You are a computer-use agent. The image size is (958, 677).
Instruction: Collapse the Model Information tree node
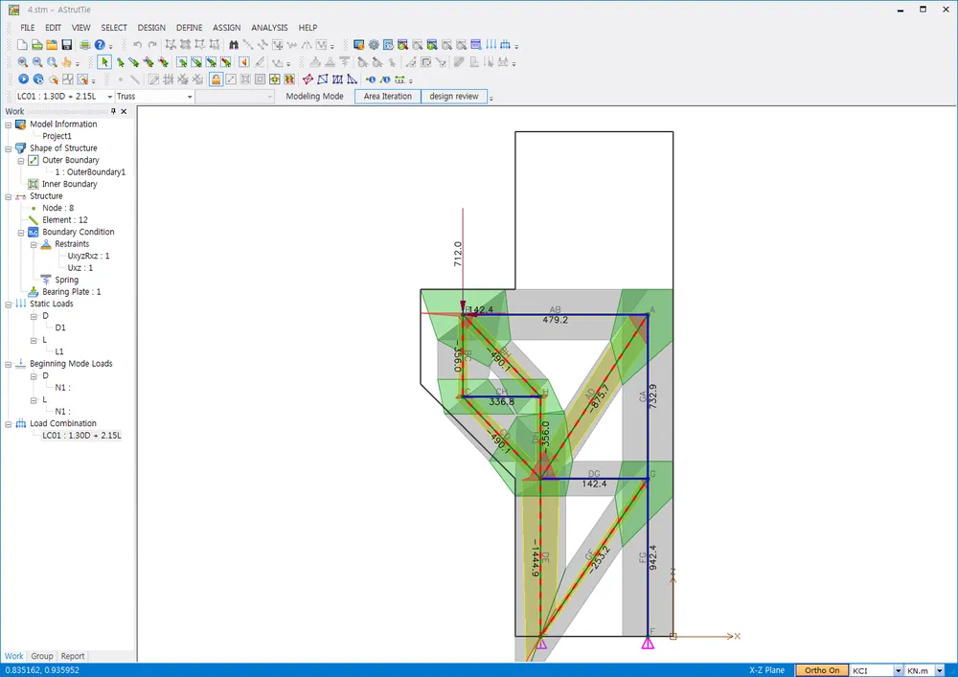coord(9,124)
